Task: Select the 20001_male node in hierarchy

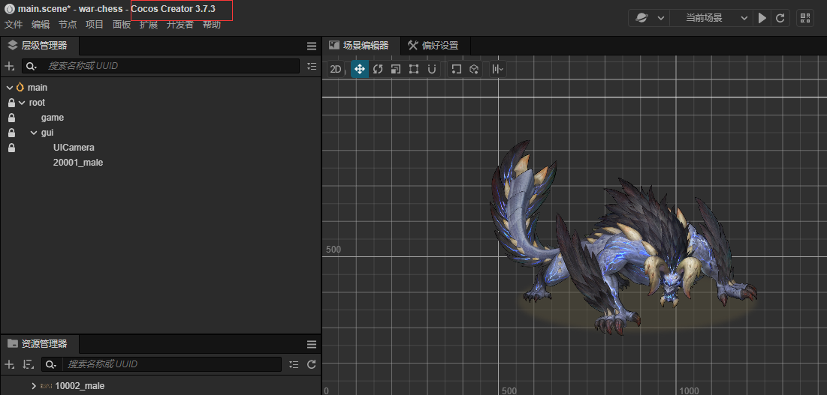Action: click(x=78, y=163)
